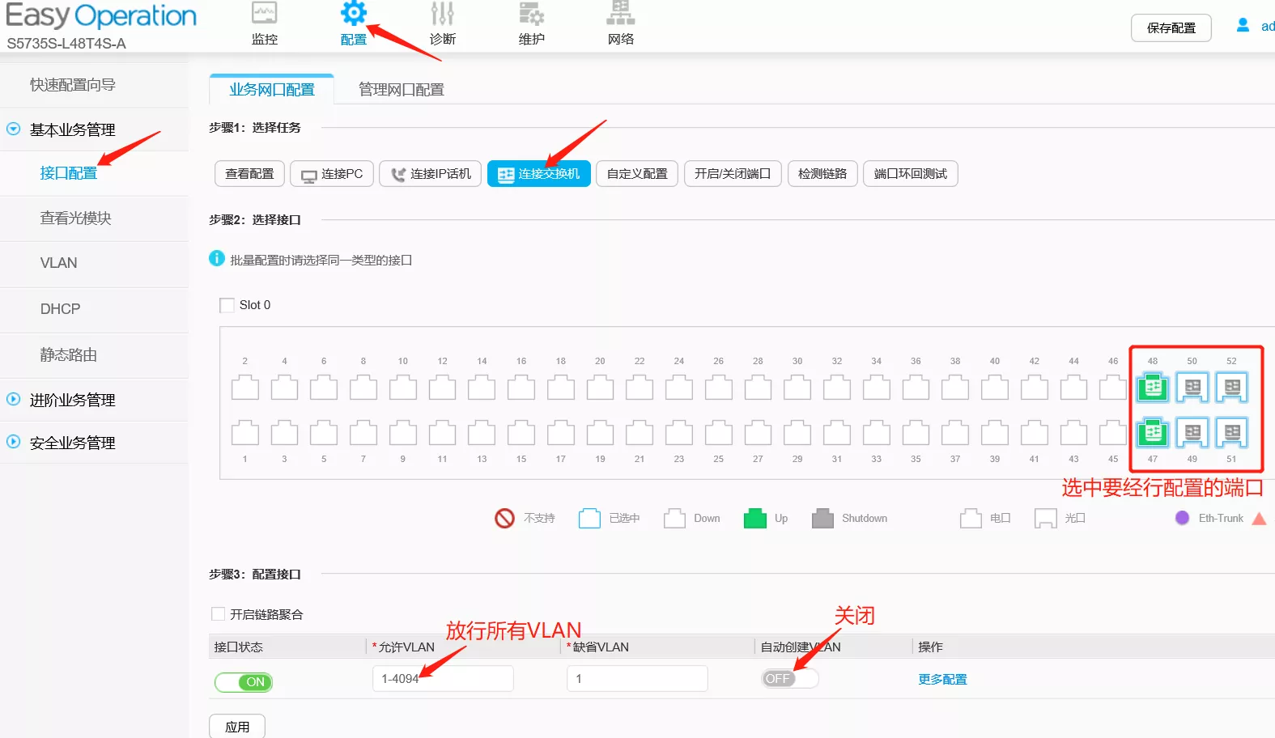This screenshot has width=1275, height=738.
Task: Select port 51 in panel
Action: 1231,433
